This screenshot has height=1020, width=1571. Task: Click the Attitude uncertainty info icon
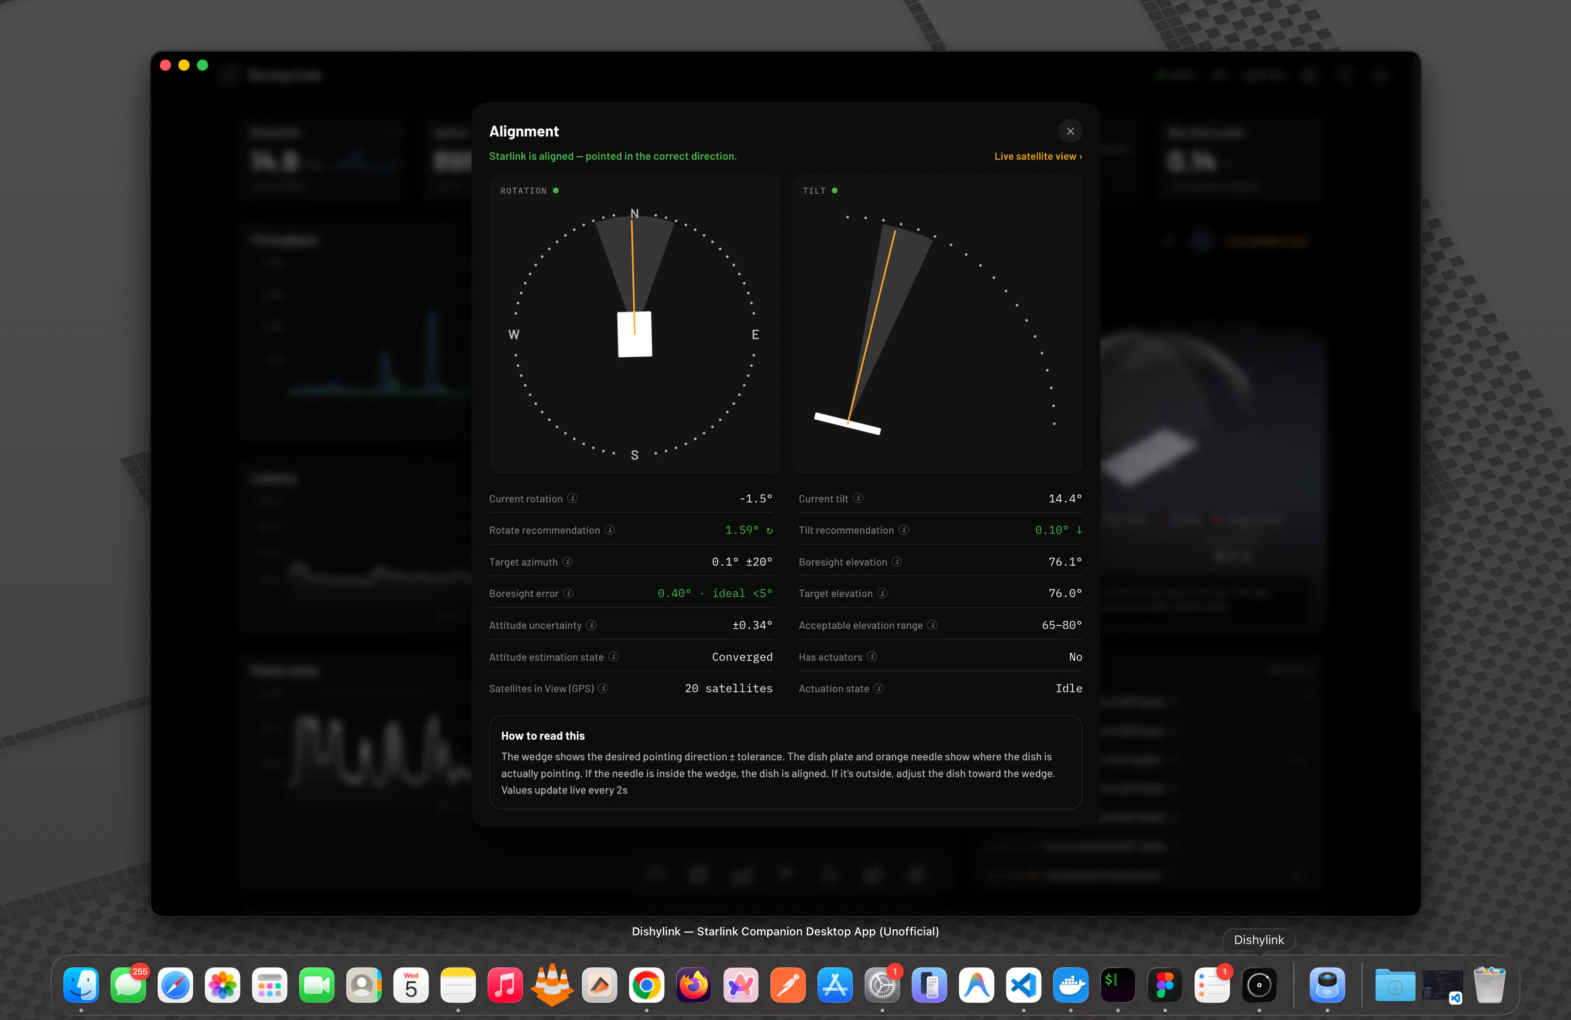(x=591, y=625)
